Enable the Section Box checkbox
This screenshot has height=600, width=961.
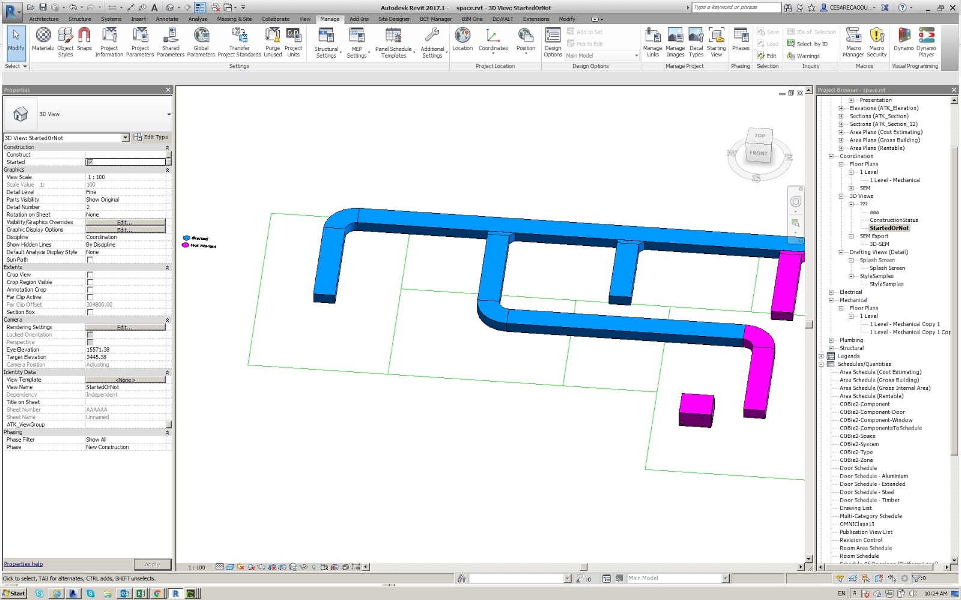pos(89,311)
